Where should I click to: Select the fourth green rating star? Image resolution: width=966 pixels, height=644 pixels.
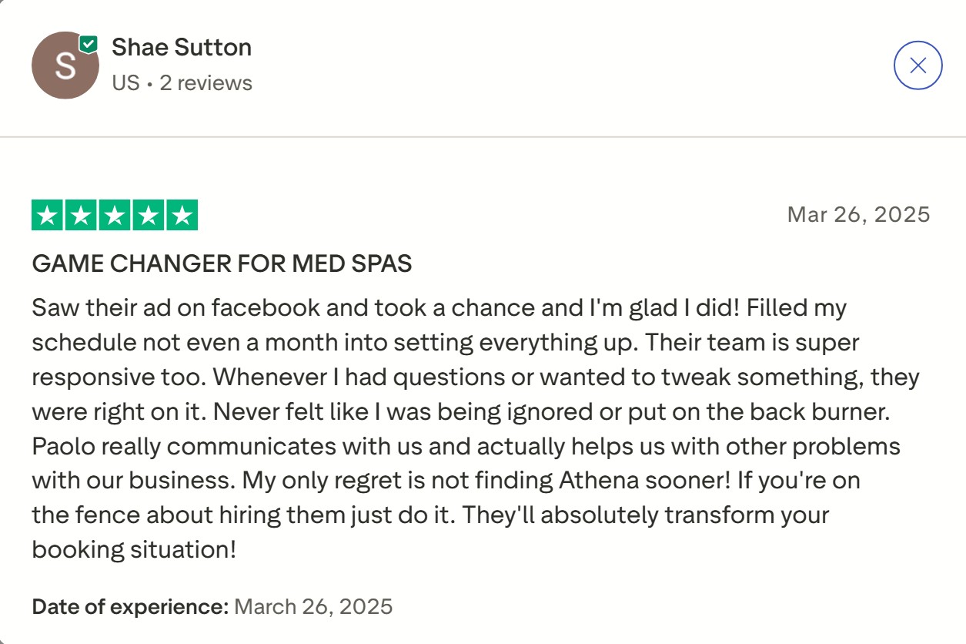point(148,215)
